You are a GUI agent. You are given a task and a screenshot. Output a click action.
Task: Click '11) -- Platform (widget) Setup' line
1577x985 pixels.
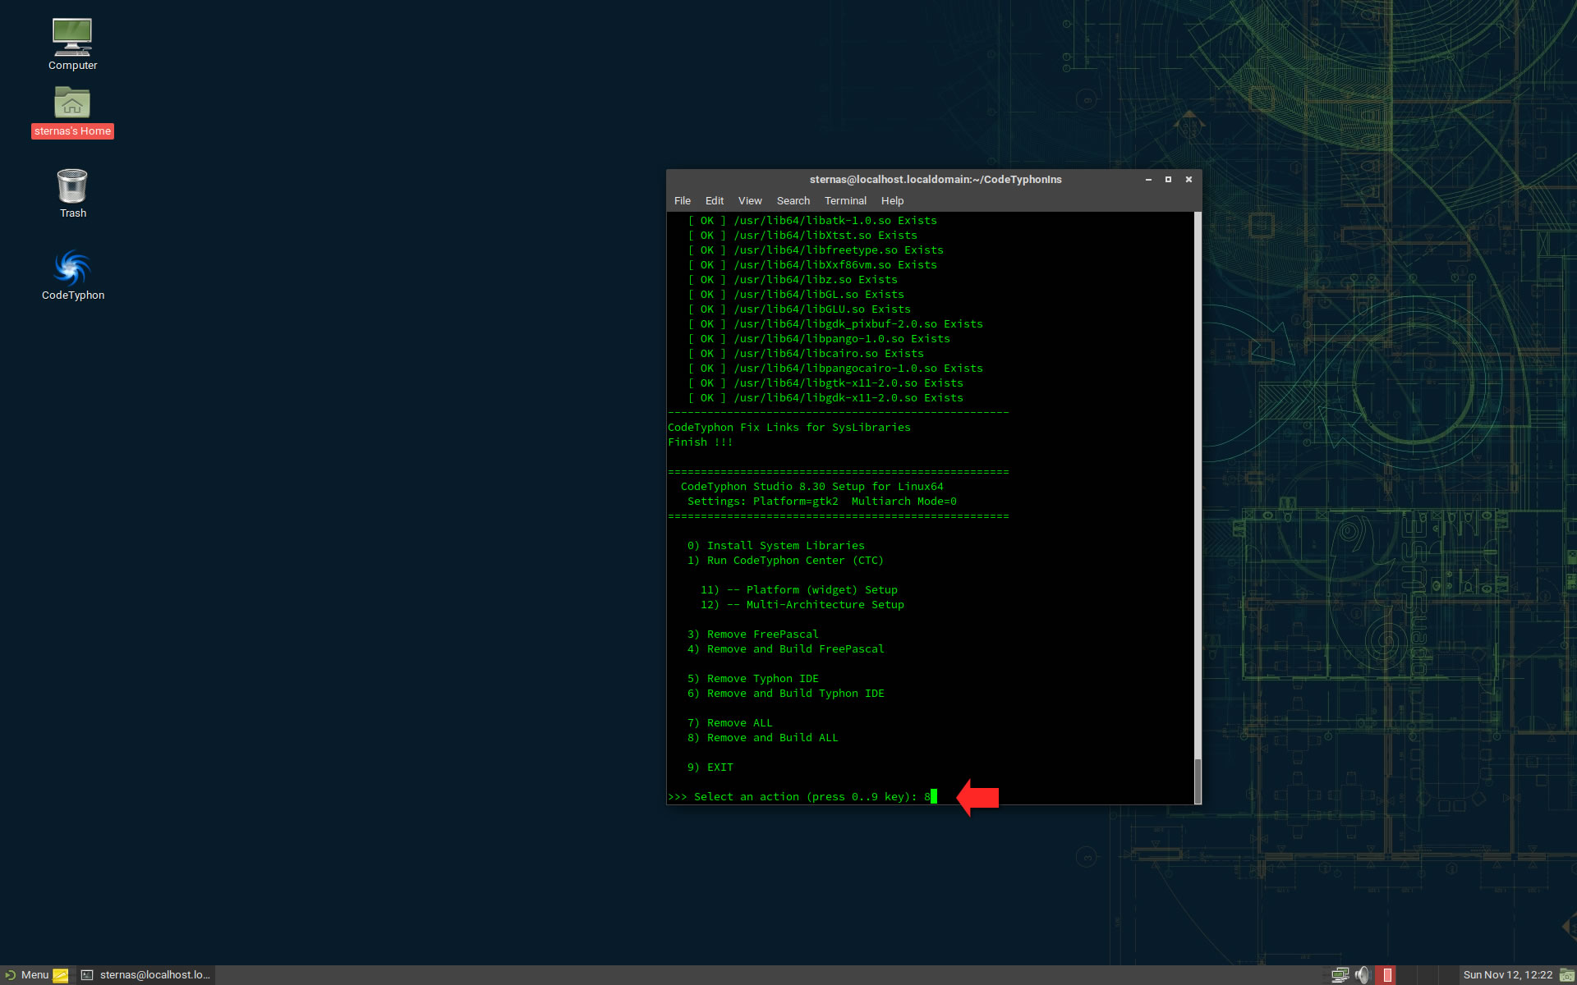pos(799,590)
